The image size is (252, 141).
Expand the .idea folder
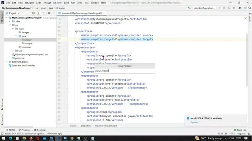click(9, 21)
